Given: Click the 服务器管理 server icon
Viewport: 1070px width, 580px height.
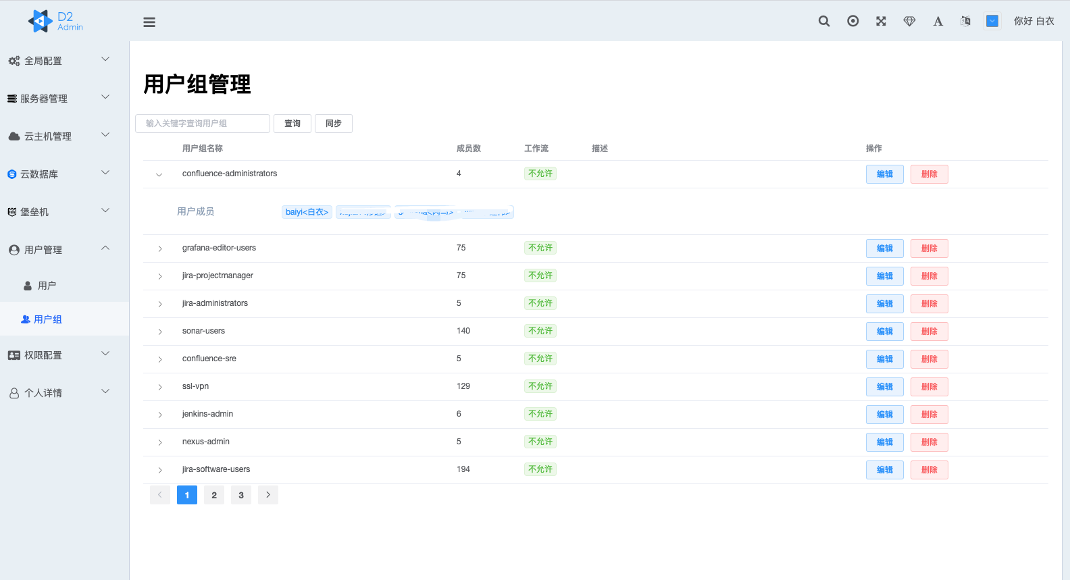Looking at the screenshot, I should click(12, 99).
